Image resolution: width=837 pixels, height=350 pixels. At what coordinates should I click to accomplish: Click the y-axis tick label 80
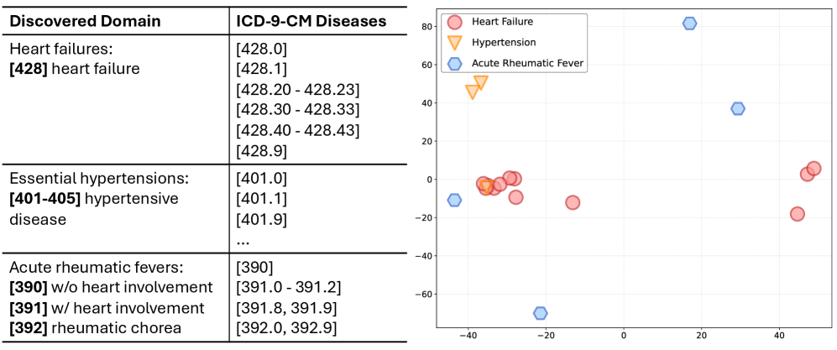click(x=425, y=27)
